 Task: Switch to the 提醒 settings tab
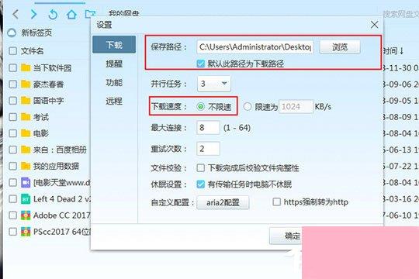(114, 64)
